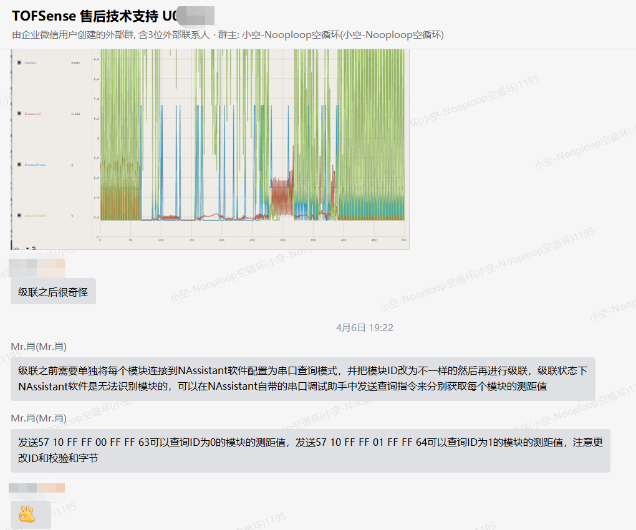Click the OK hand emoji message
The image size is (636, 530).
coord(27,514)
